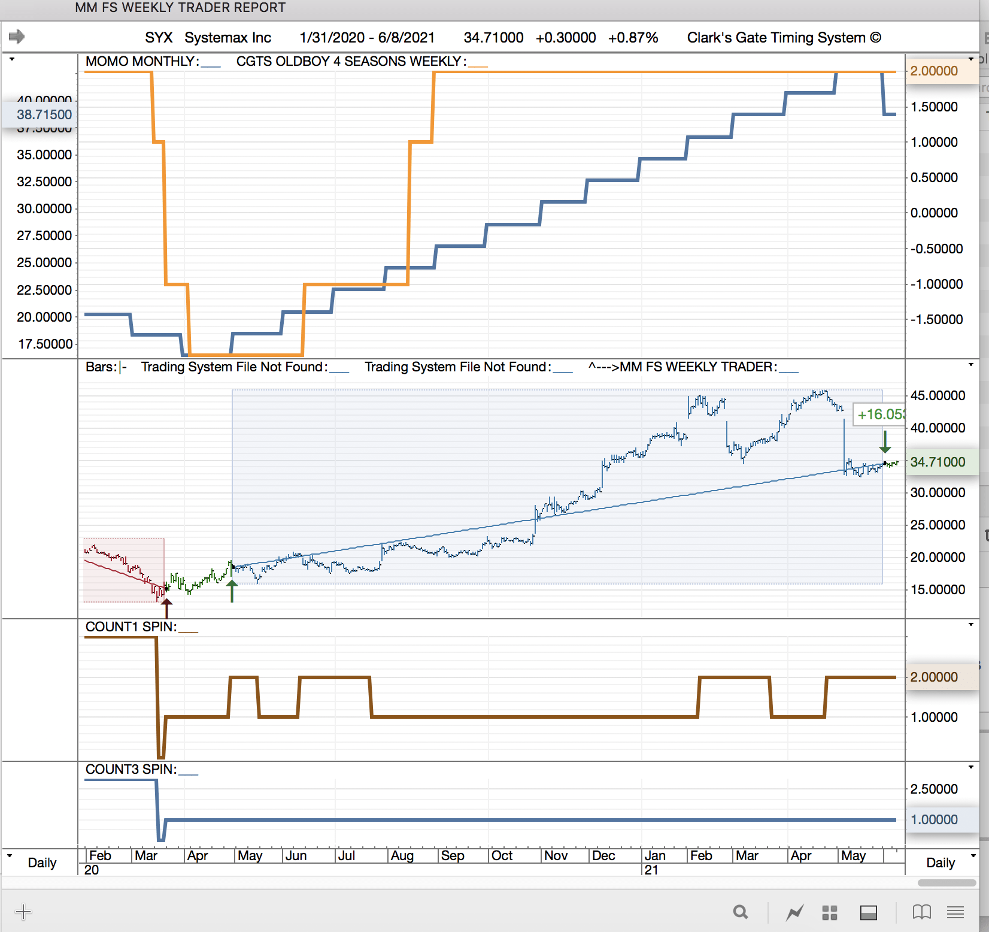Image resolution: width=989 pixels, height=932 pixels.
Task: Toggle the half-filled panel layout icon
Action: [x=868, y=912]
